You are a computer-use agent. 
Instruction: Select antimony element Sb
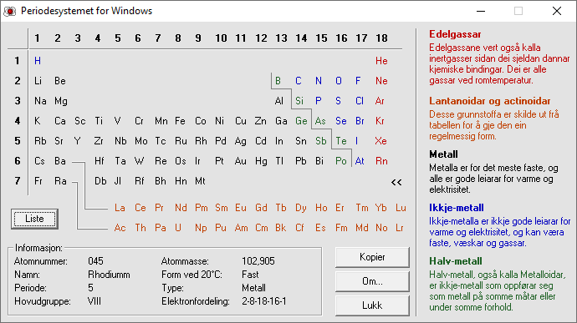click(321, 141)
